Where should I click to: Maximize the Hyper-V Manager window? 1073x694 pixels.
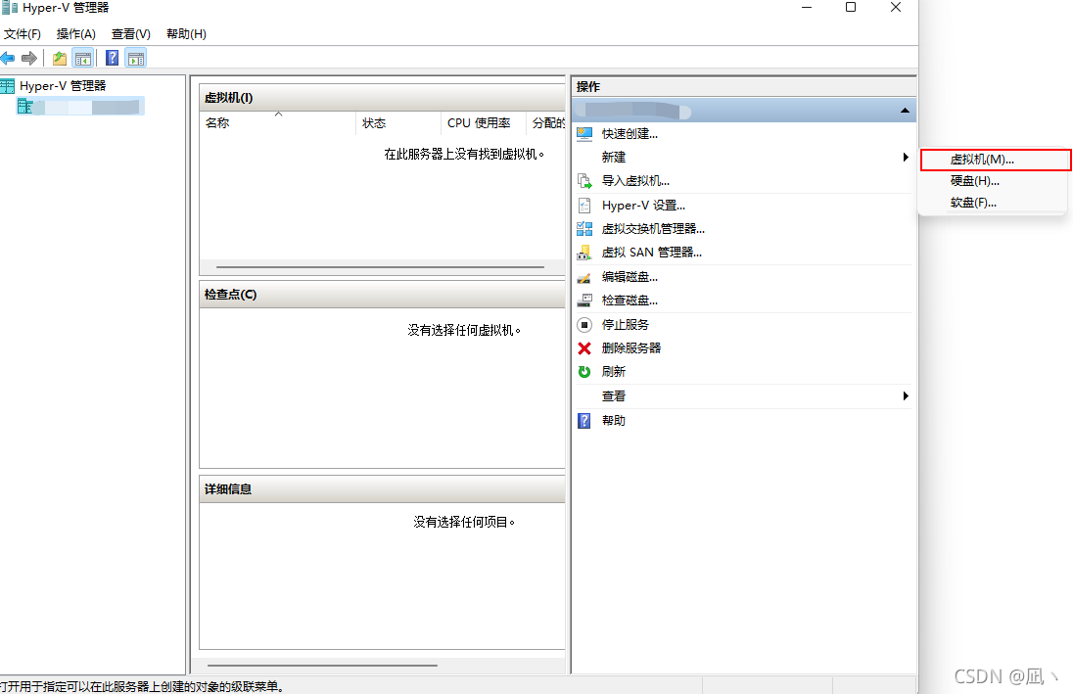pyautogui.click(x=851, y=8)
